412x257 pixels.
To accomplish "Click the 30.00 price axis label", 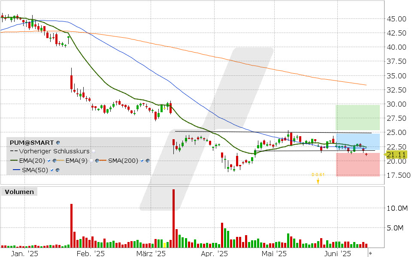I will [397, 104].
